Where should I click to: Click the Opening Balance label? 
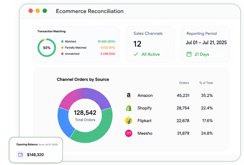point(27,144)
